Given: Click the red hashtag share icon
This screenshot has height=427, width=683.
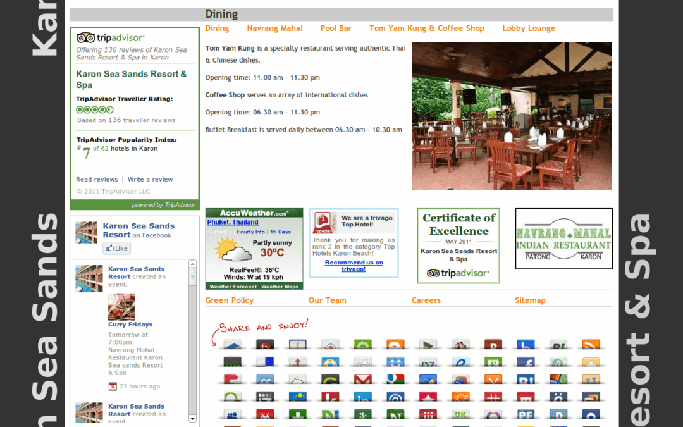Looking at the screenshot, I should pos(493,397).
